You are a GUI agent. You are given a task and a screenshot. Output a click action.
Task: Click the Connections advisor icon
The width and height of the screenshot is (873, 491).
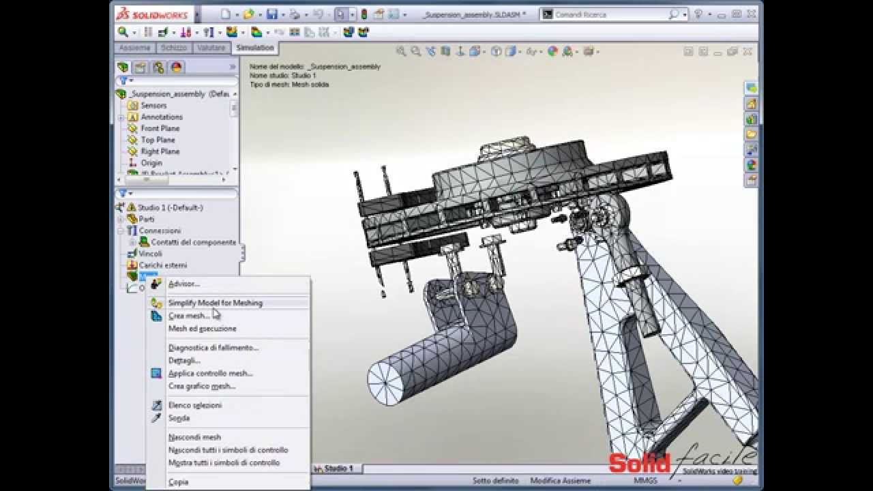[209, 32]
